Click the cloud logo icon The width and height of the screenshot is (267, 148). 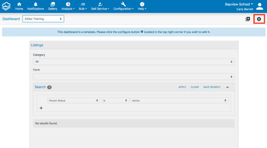(6, 6)
